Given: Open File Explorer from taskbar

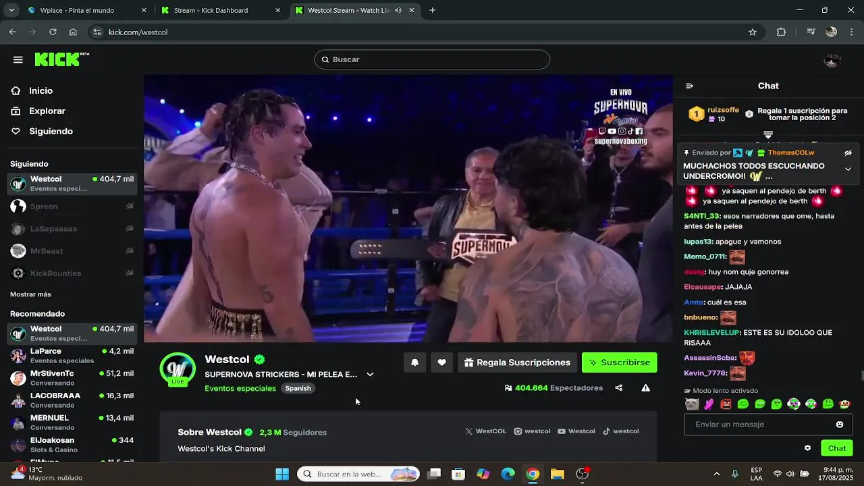Looking at the screenshot, I should coord(558,474).
